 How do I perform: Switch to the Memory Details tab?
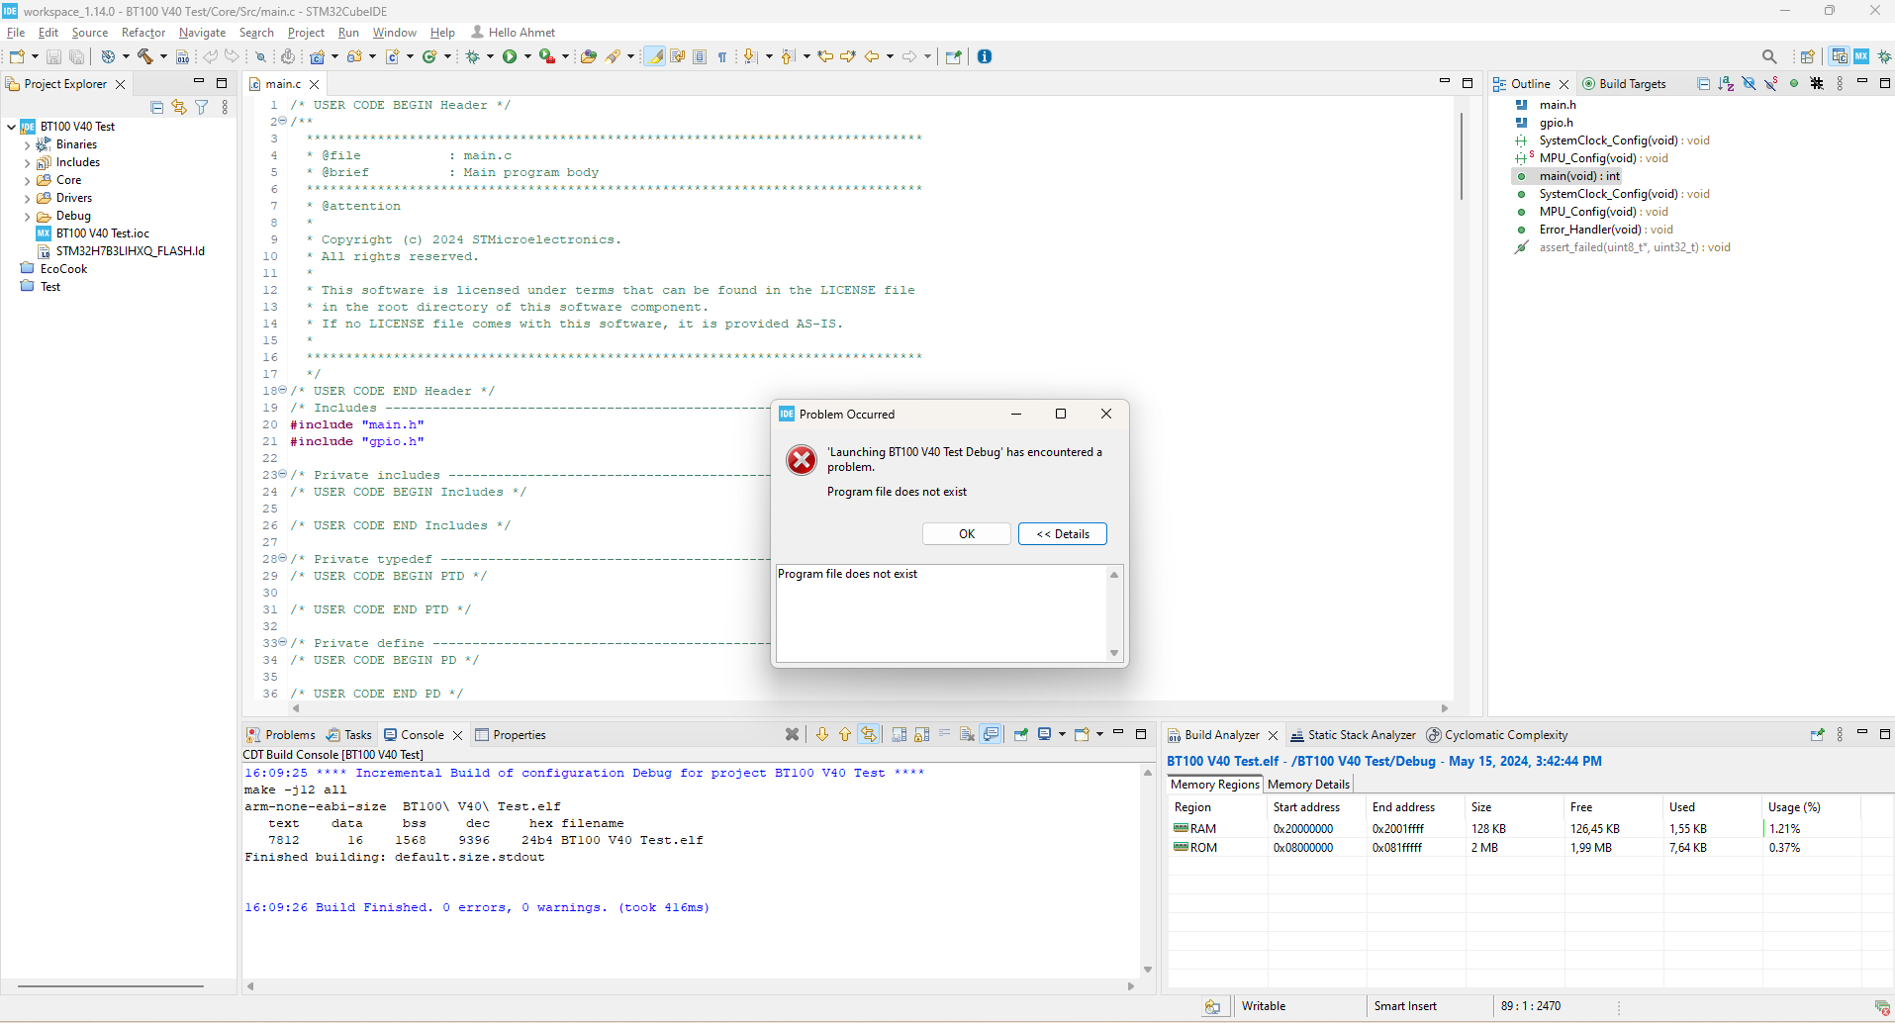click(1308, 784)
